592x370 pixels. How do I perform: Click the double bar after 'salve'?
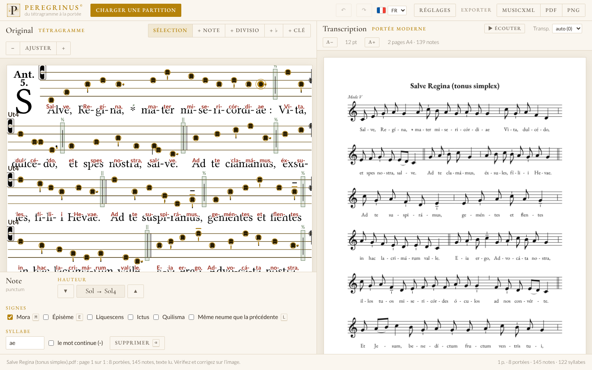coord(183,138)
